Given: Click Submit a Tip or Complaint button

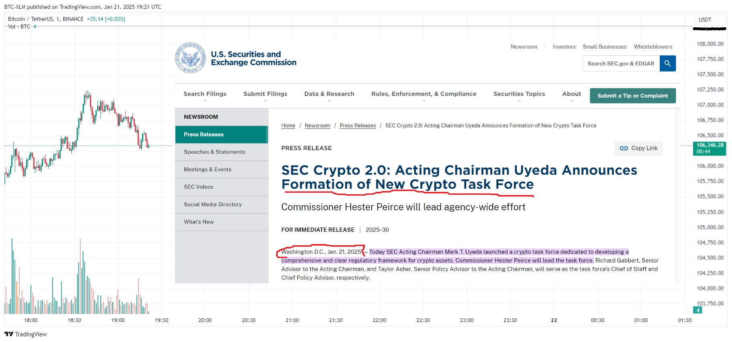Looking at the screenshot, I should coord(632,96).
